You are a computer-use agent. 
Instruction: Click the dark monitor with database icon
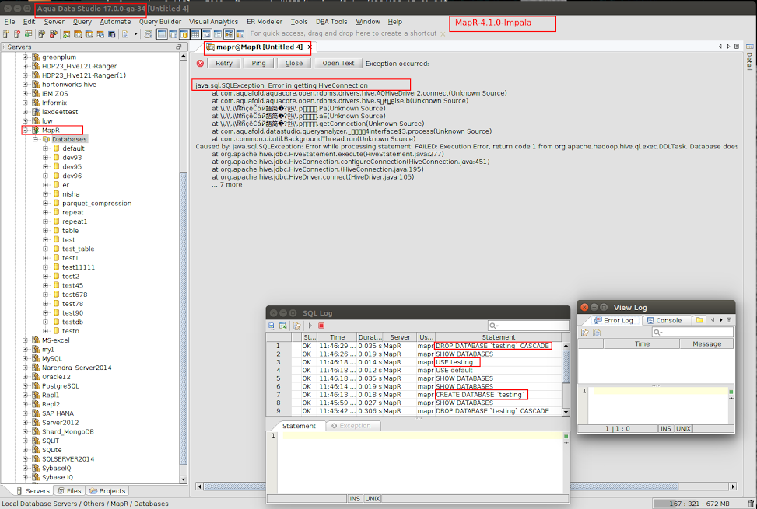111,34
